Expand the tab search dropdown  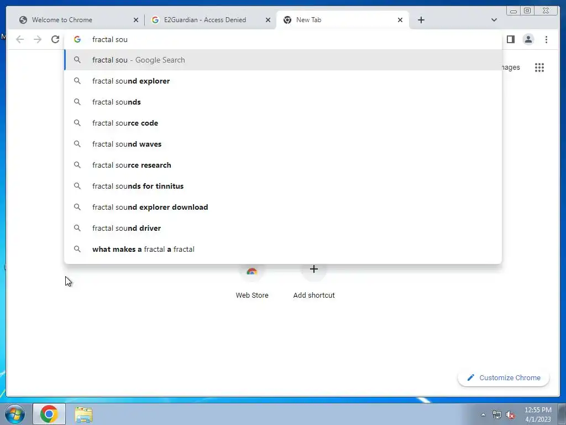pyautogui.click(x=494, y=20)
